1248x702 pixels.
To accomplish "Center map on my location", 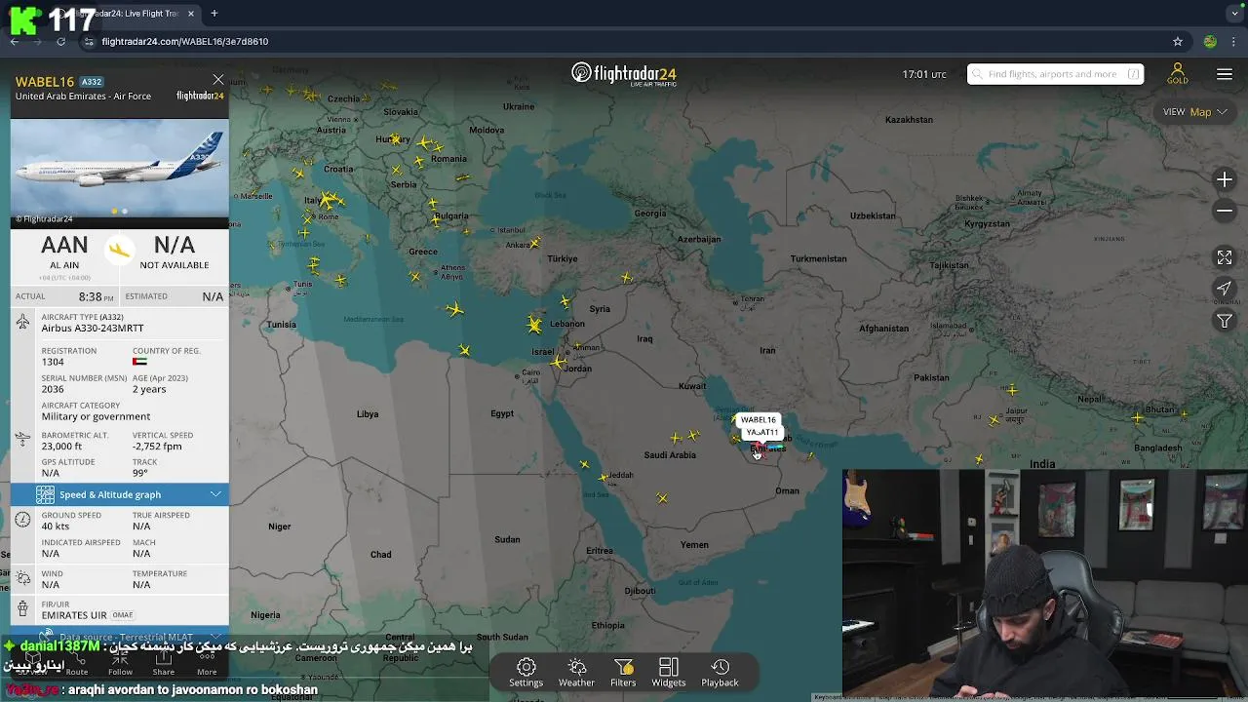I will pyautogui.click(x=1225, y=289).
